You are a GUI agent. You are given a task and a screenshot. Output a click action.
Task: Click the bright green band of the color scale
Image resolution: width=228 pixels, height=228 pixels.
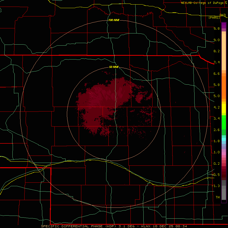pos(224,122)
